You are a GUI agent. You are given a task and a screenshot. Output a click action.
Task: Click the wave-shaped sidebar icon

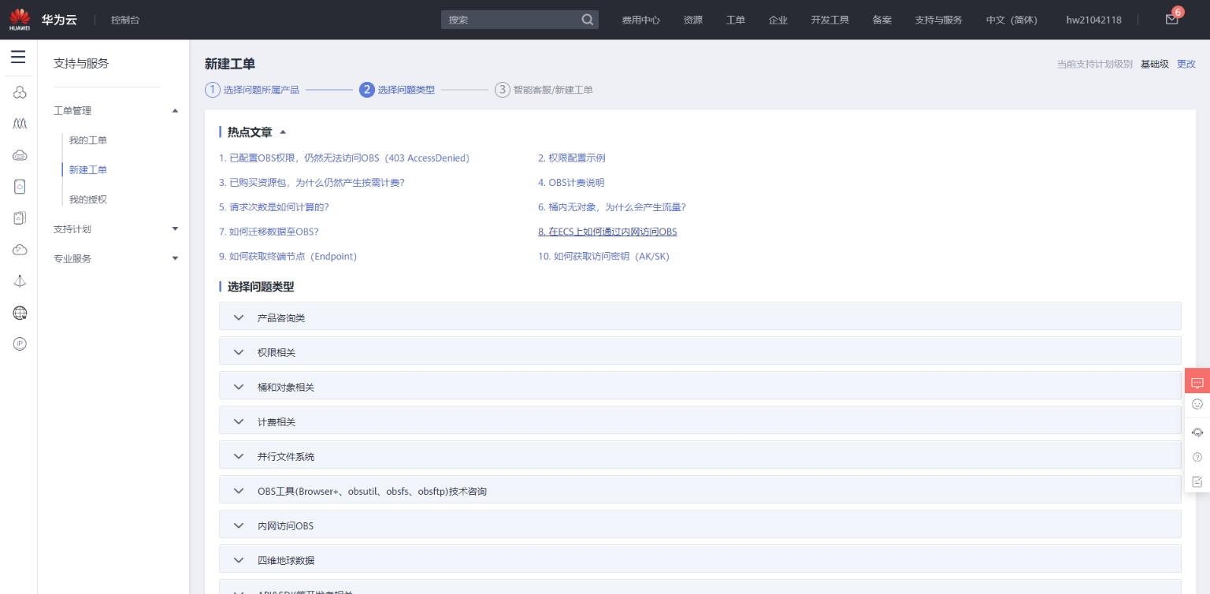[x=20, y=124]
